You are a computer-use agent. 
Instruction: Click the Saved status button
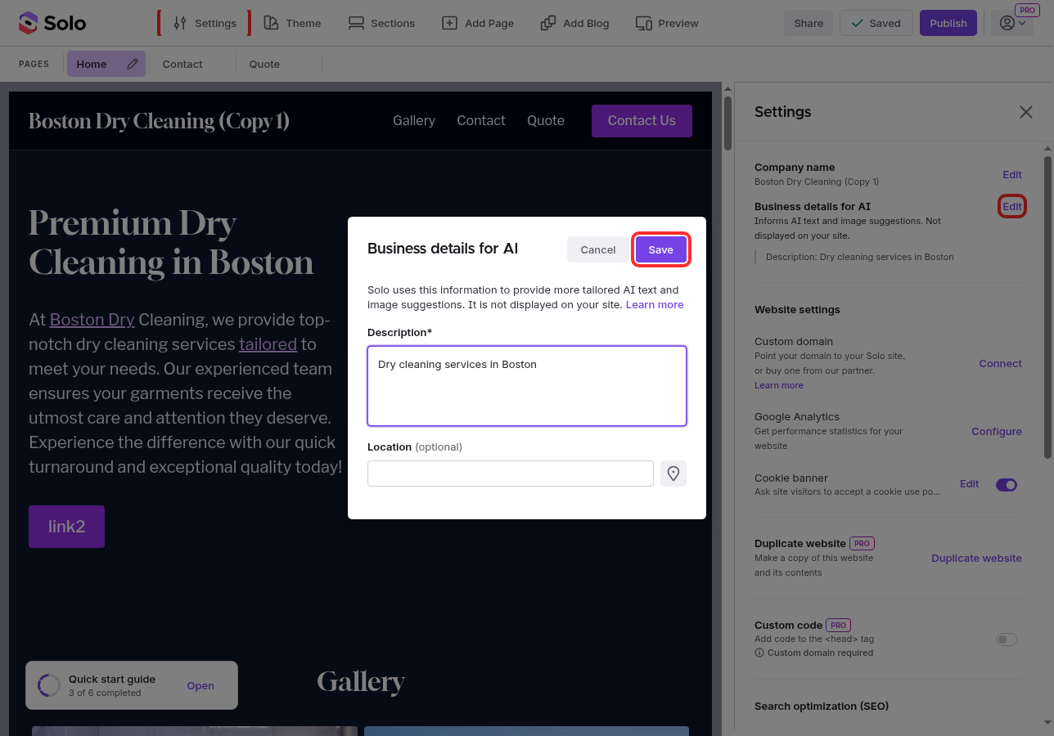pyautogui.click(x=876, y=23)
